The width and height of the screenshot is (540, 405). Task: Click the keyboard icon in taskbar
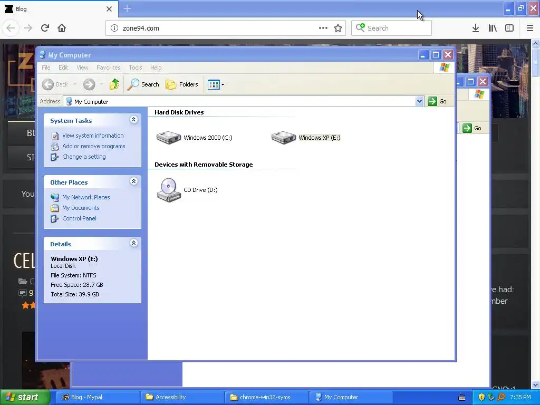point(462,398)
